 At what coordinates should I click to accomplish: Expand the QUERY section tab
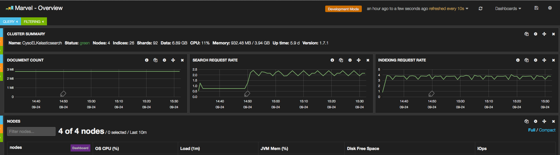coord(10,21)
